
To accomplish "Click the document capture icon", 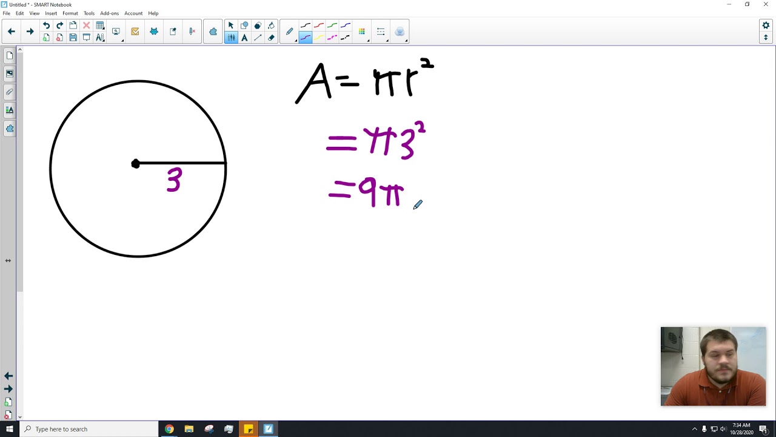I will click(x=173, y=32).
